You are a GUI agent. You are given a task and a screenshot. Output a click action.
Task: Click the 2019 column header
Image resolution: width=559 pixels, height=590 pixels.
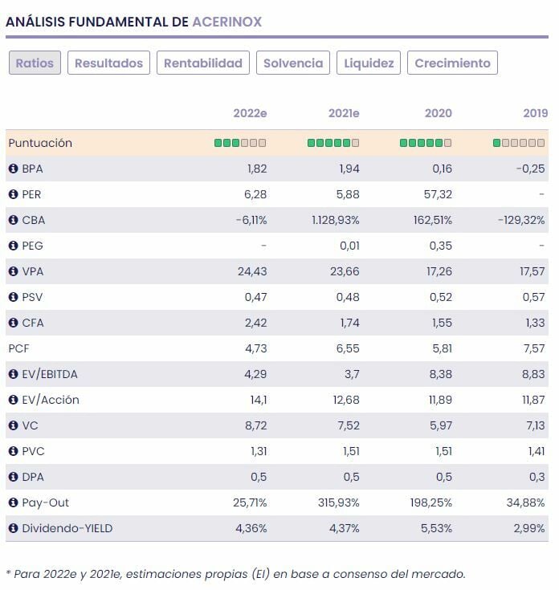pyautogui.click(x=533, y=113)
